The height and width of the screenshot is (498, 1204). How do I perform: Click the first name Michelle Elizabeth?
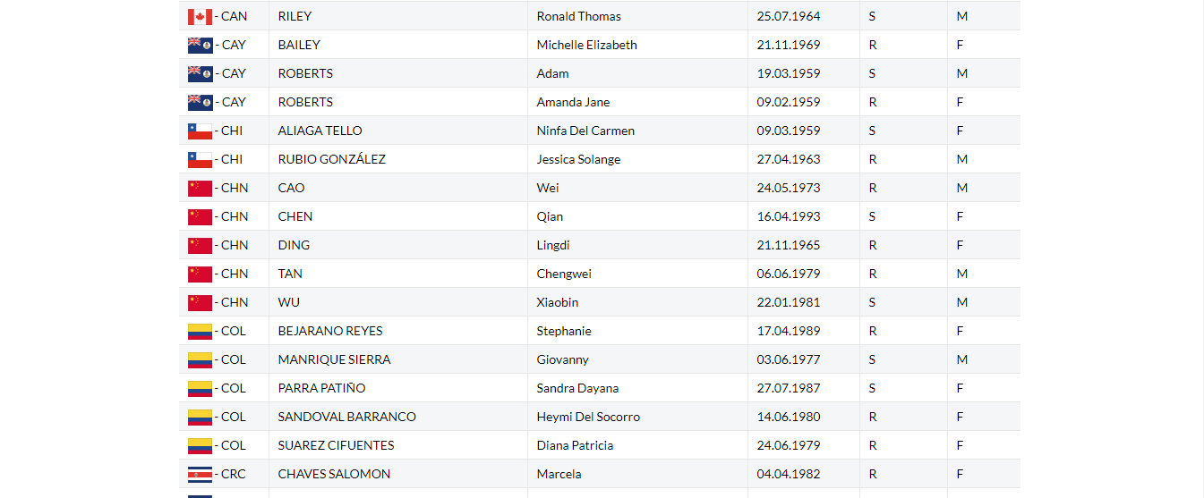pos(586,45)
